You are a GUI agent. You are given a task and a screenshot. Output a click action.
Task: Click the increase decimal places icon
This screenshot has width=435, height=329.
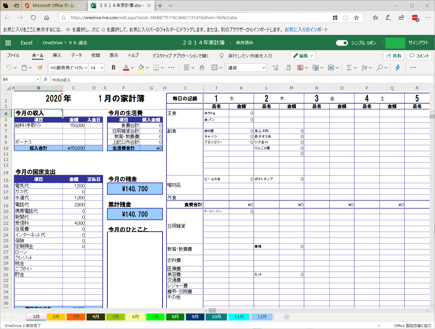[x=275, y=67]
